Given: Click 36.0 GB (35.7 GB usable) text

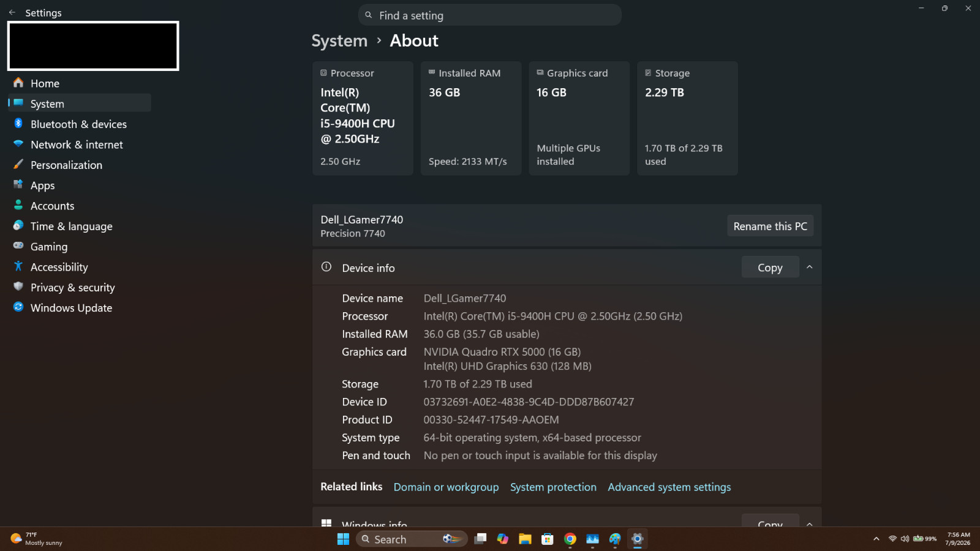Looking at the screenshot, I should pyautogui.click(x=481, y=334).
